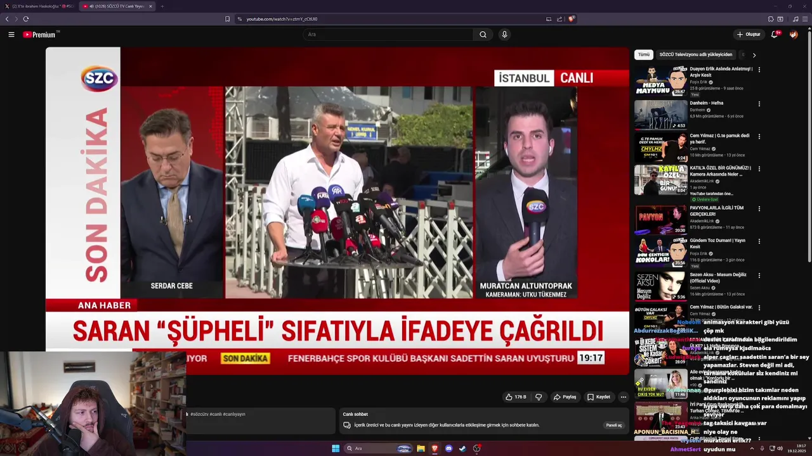This screenshot has width=812, height=456.
Task: Open YouTube notifications bell
Action: pyautogui.click(x=775, y=34)
